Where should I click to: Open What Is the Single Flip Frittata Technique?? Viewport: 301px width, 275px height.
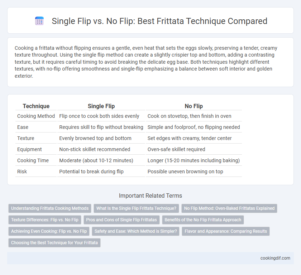[136, 208]
